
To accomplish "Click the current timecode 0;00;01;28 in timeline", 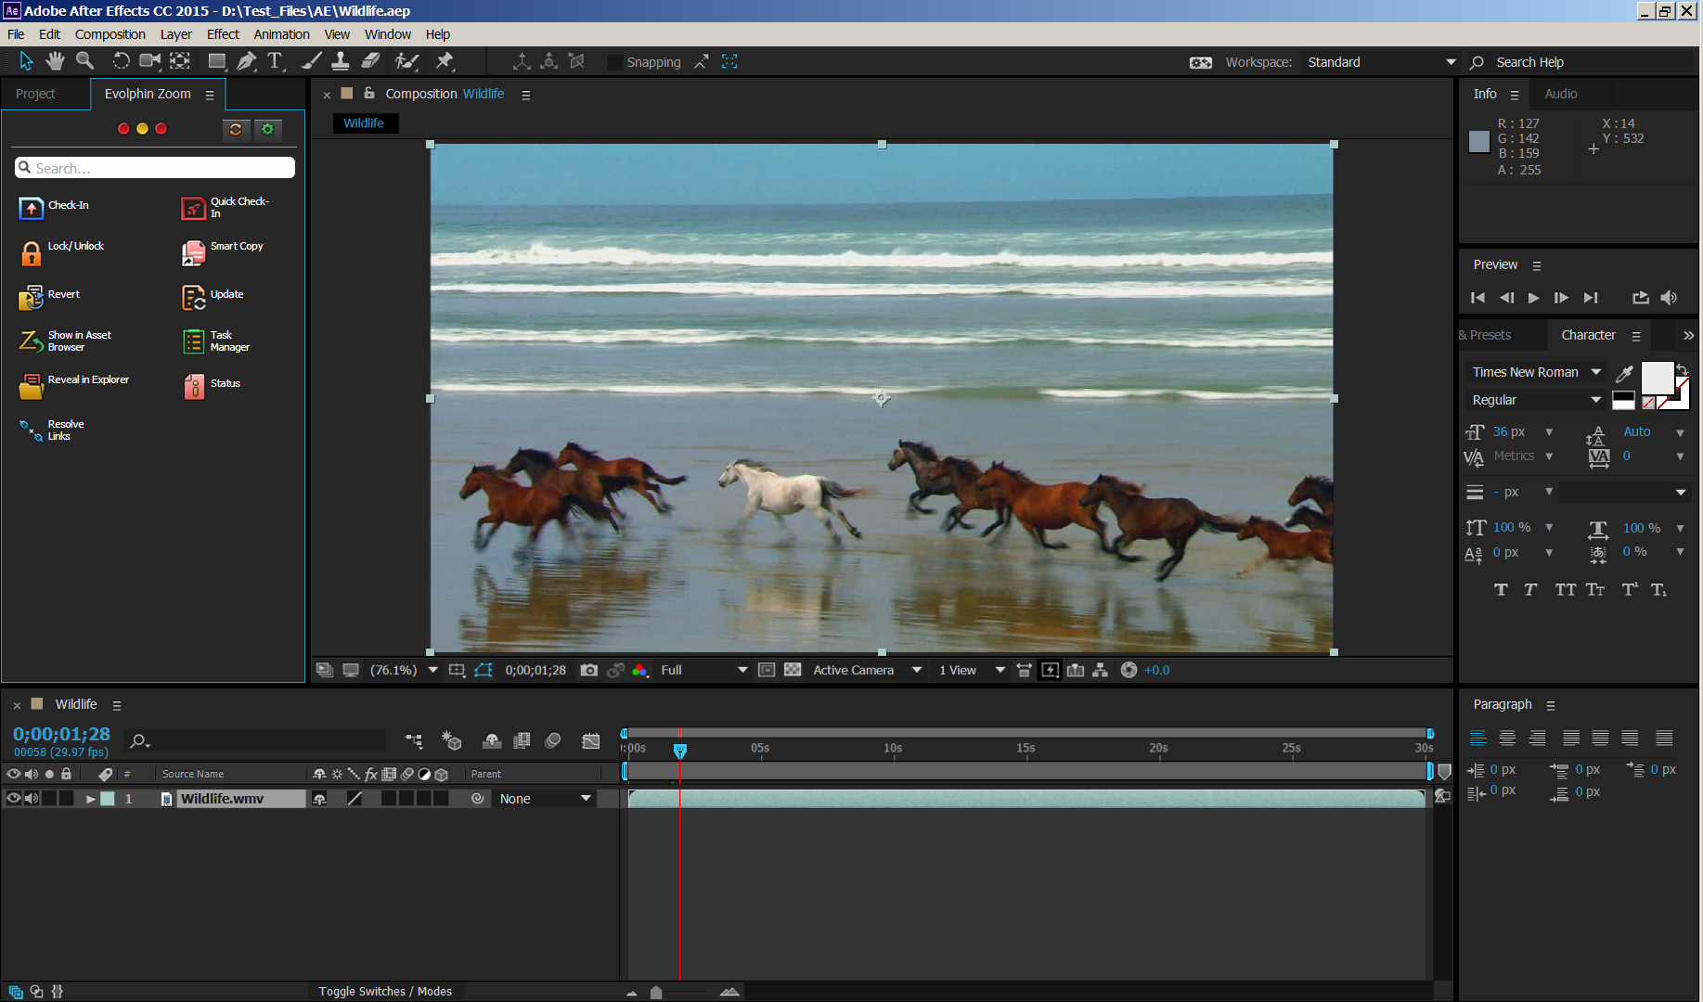I will (x=61, y=734).
